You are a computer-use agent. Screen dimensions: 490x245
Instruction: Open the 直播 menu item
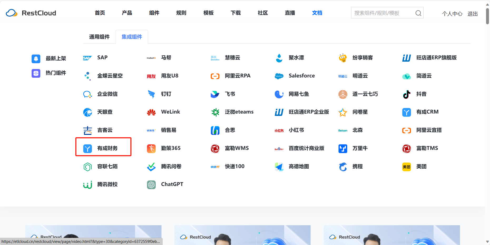(290, 13)
